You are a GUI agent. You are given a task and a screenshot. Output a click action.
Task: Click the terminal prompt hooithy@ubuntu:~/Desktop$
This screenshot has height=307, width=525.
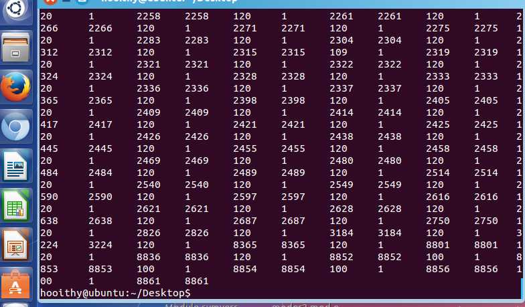(x=115, y=293)
